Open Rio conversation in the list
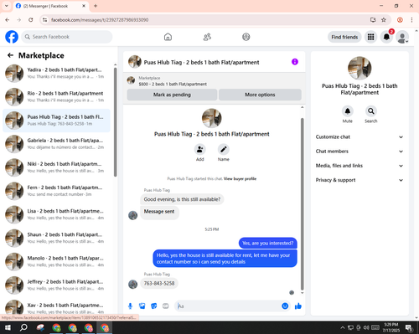 pos(56,96)
